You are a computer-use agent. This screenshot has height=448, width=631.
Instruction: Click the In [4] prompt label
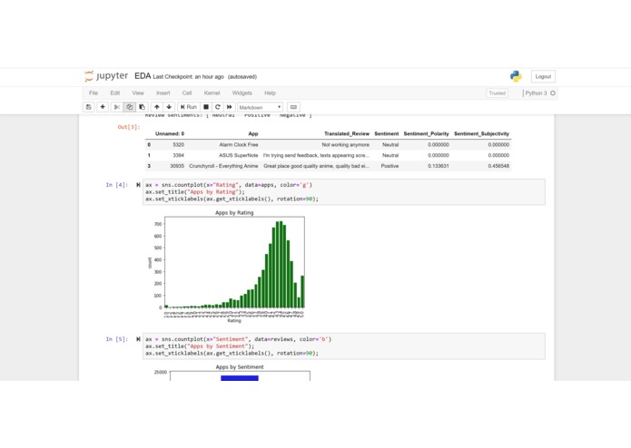point(117,185)
